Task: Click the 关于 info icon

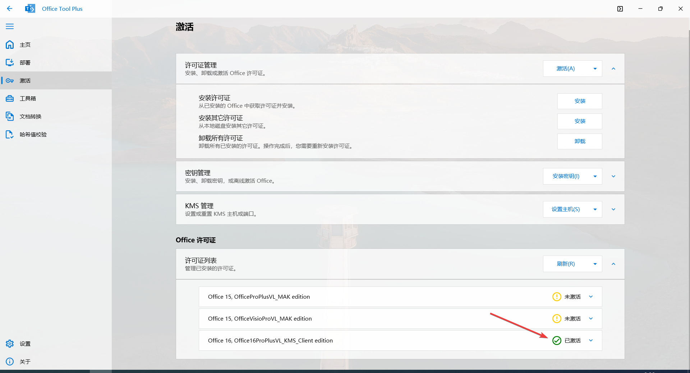Action: [x=10, y=362]
